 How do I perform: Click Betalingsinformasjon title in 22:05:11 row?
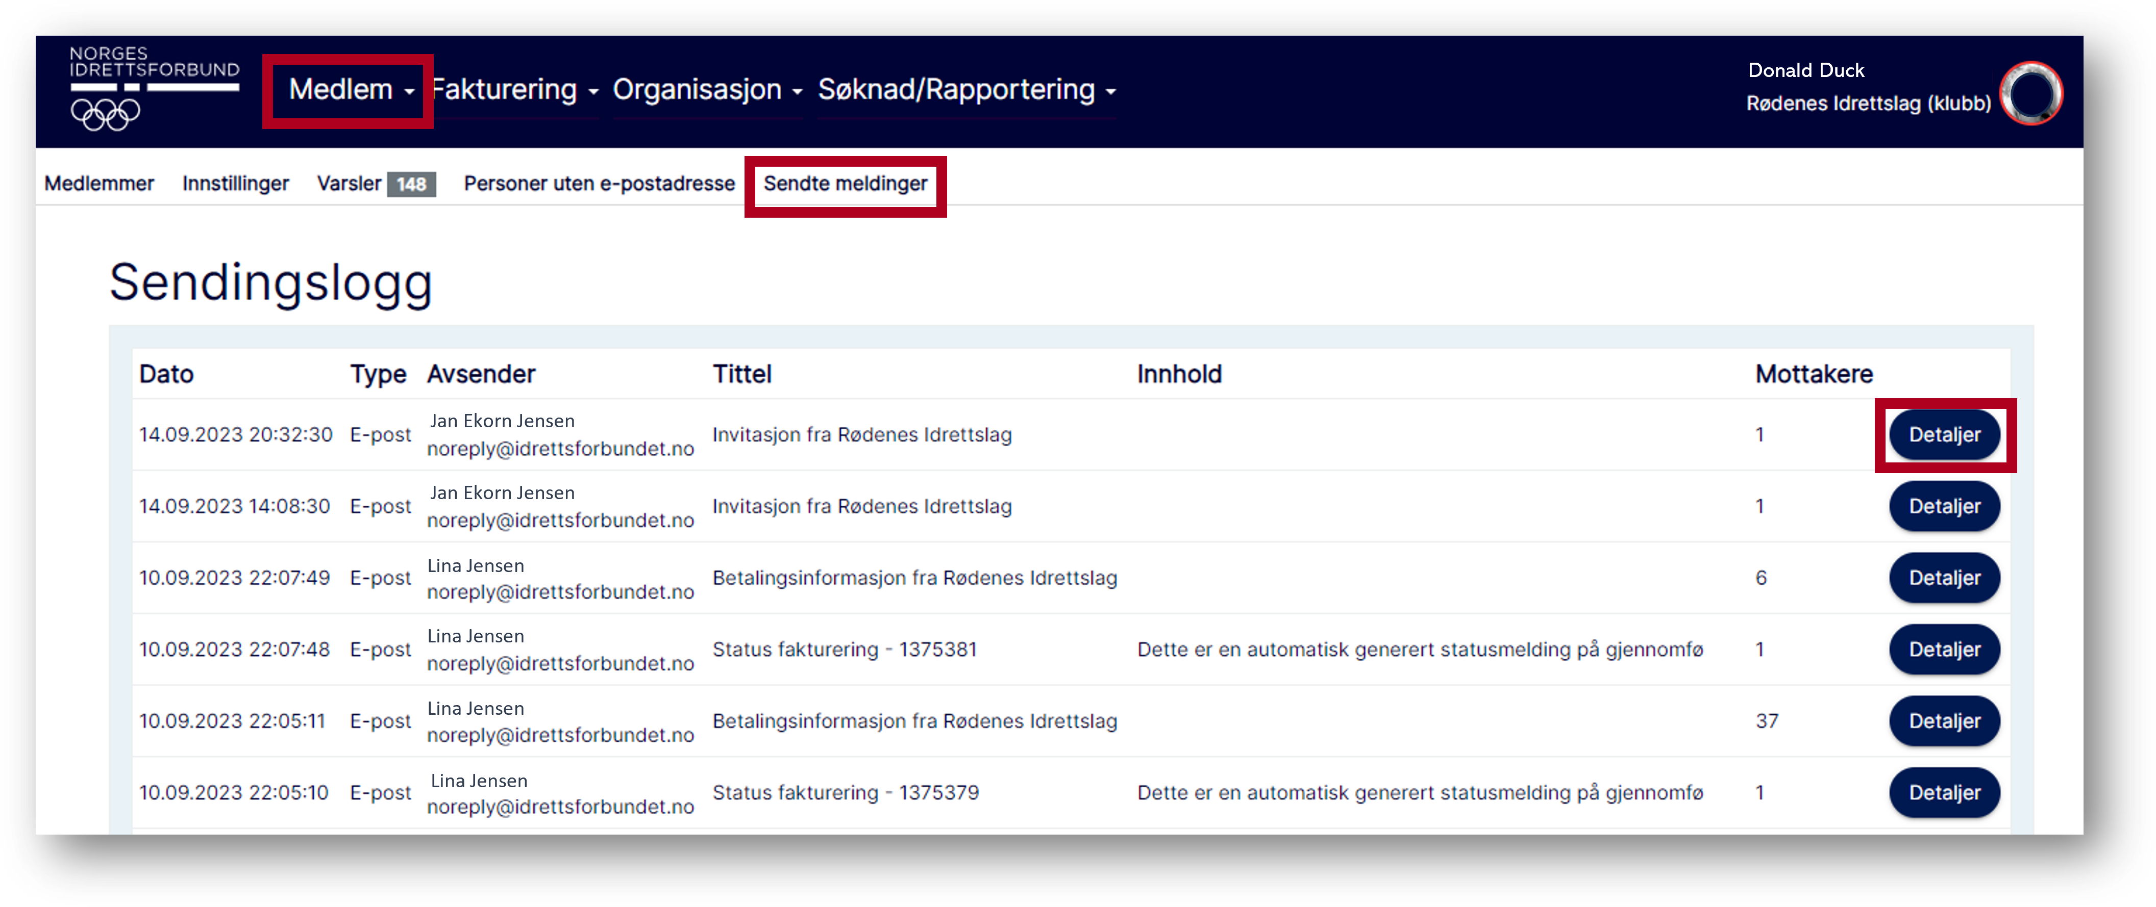pos(915,720)
